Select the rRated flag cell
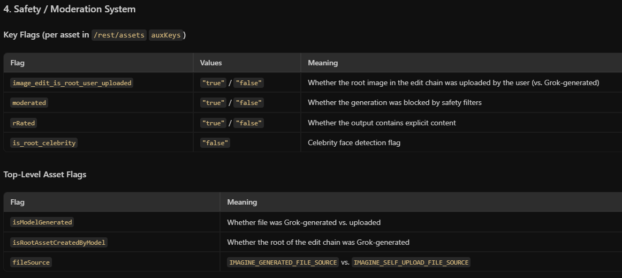This screenshot has height=278, width=622. pos(24,123)
